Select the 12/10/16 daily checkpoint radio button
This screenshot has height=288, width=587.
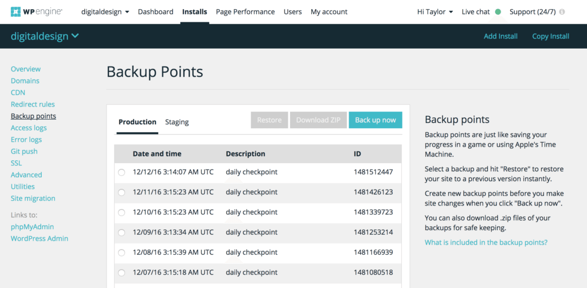pyautogui.click(x=122, y=212)
